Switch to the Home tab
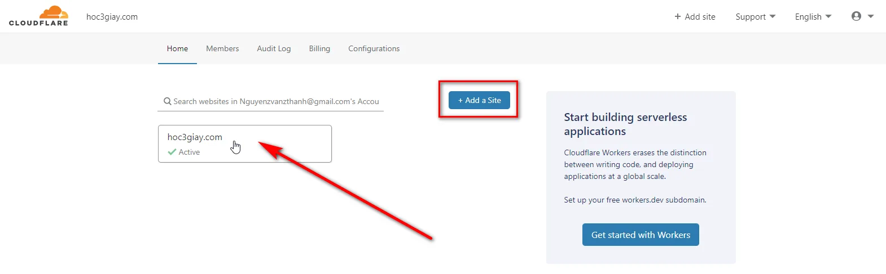This screenshot has height=274, width=886. pyautogui.click(x=177, y=48)
